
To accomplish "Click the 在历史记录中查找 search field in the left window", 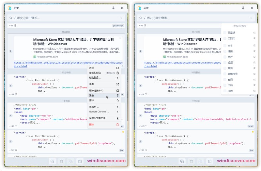I will pos(66,18).
